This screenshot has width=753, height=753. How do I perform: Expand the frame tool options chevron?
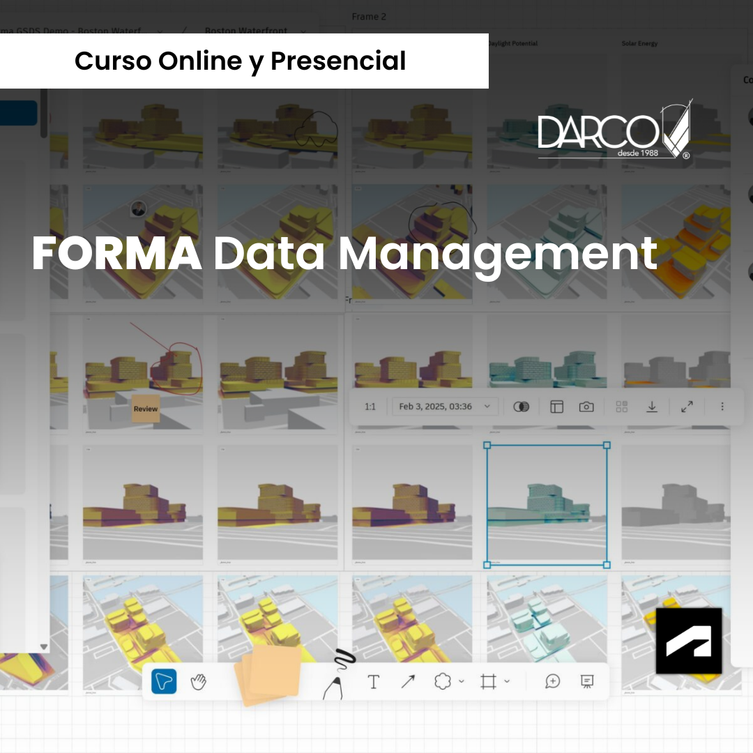pyautogui.click(x=507, y=681)
